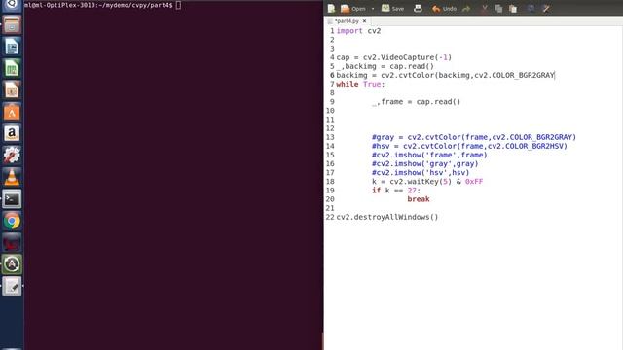Click line number 22 in the gutter
Viewport: 623px width, 350px height.
(x=330, y=217)
